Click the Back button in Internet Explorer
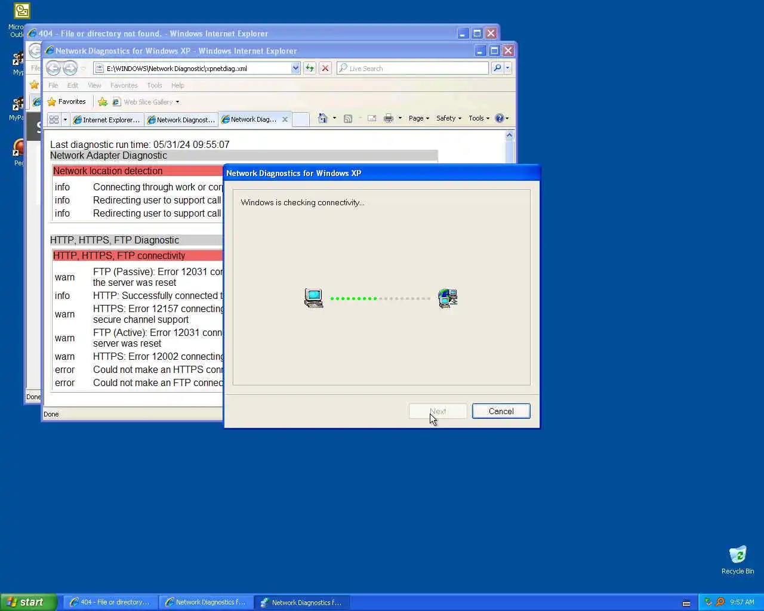 point(53,69)
